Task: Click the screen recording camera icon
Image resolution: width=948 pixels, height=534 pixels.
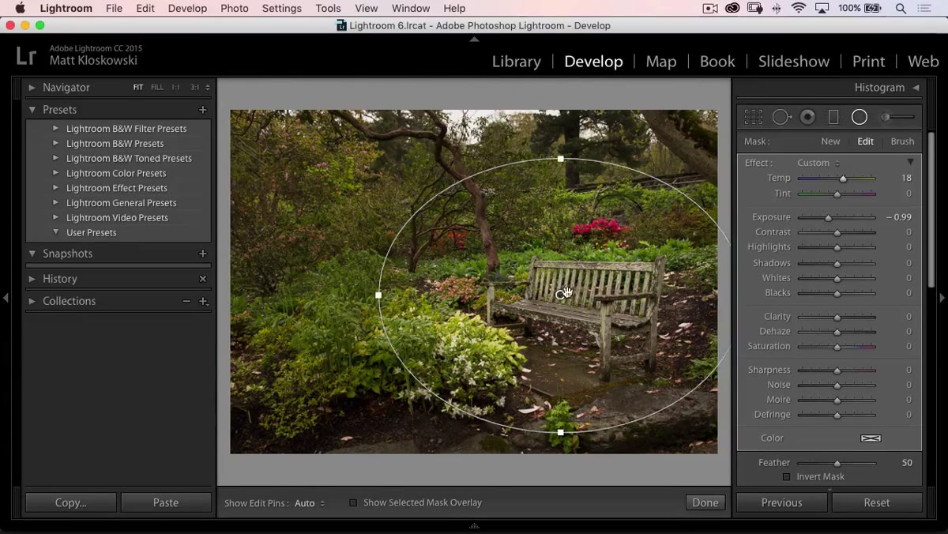Action: [x=709, y=8]
